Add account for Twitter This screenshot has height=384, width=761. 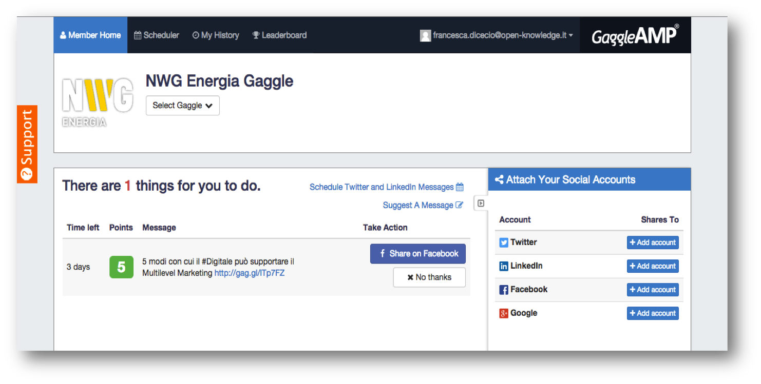653,242
